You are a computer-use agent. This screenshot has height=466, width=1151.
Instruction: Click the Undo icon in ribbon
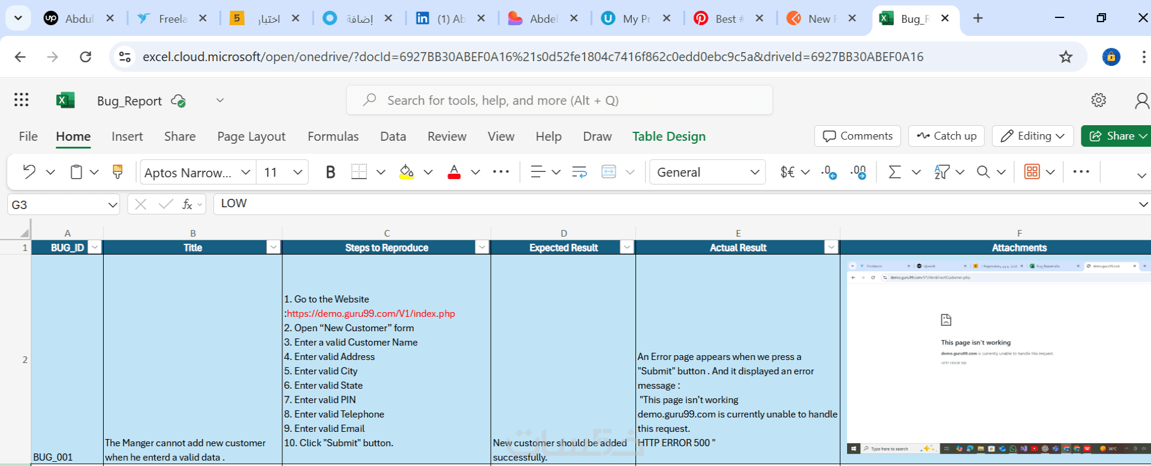click(x=29, y=173)
